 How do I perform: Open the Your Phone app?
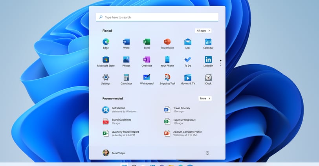click(167, 61)
